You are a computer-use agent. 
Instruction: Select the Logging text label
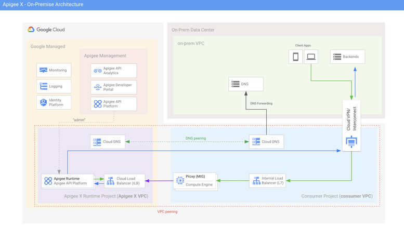click(x=56, y=86)
